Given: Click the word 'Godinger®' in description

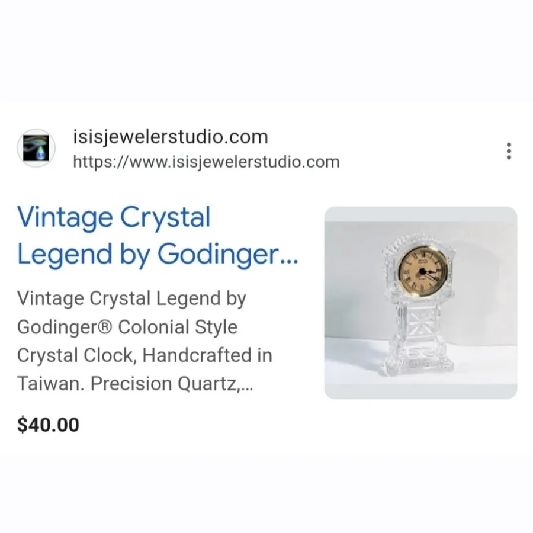Looking at the screenshot, I should click(x=65, y=327).
